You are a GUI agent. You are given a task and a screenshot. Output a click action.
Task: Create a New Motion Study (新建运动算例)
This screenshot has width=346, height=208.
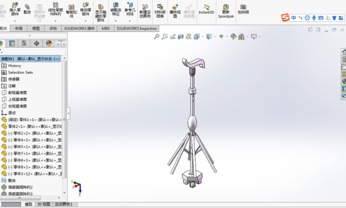click(x=145, y=11)
